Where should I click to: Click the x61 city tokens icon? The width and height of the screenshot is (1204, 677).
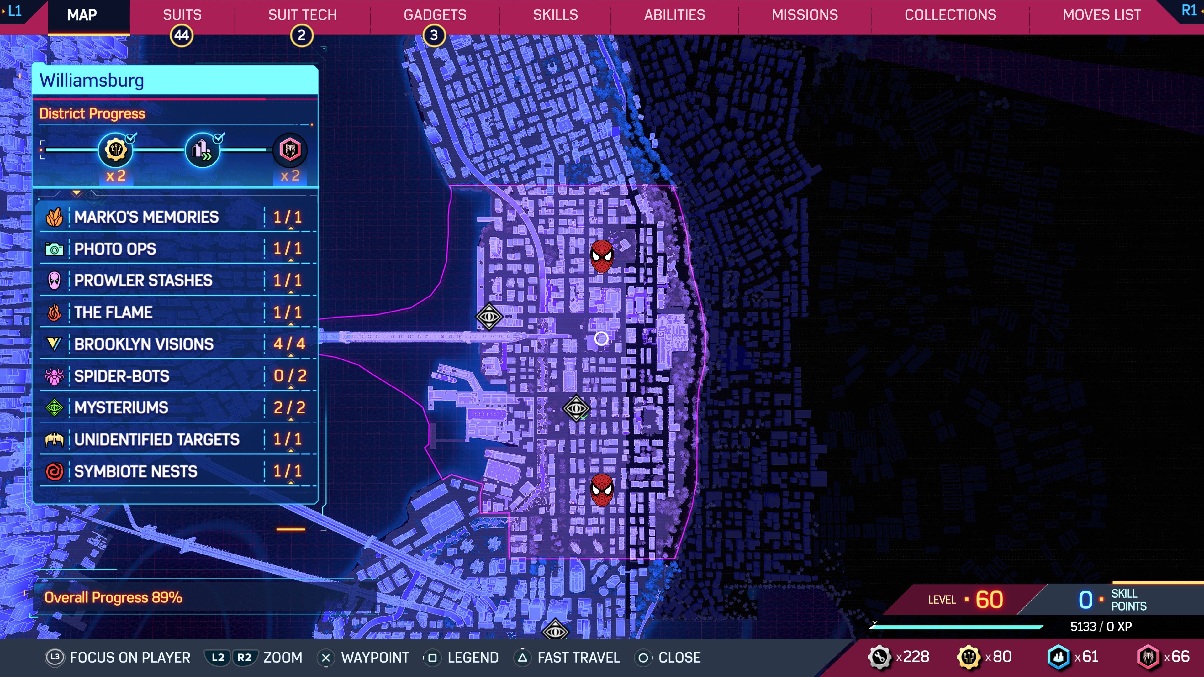[x=1058, y=657]
